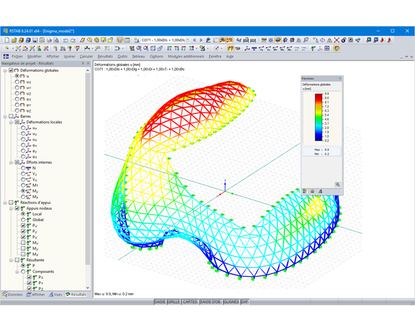The height and width of the screenshot is (332, 415).
Task: Toggle SAISIE in the status bar
Action: point(160,302)
